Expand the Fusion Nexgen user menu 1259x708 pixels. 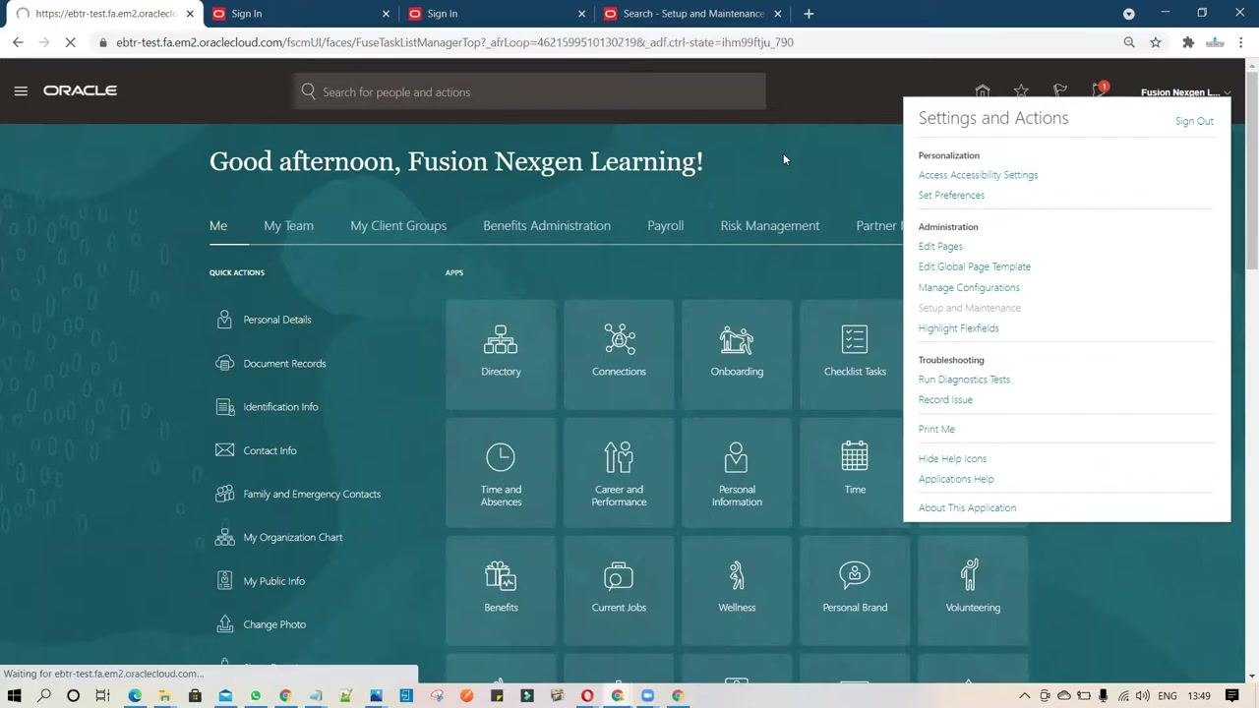coord(1185,92)
